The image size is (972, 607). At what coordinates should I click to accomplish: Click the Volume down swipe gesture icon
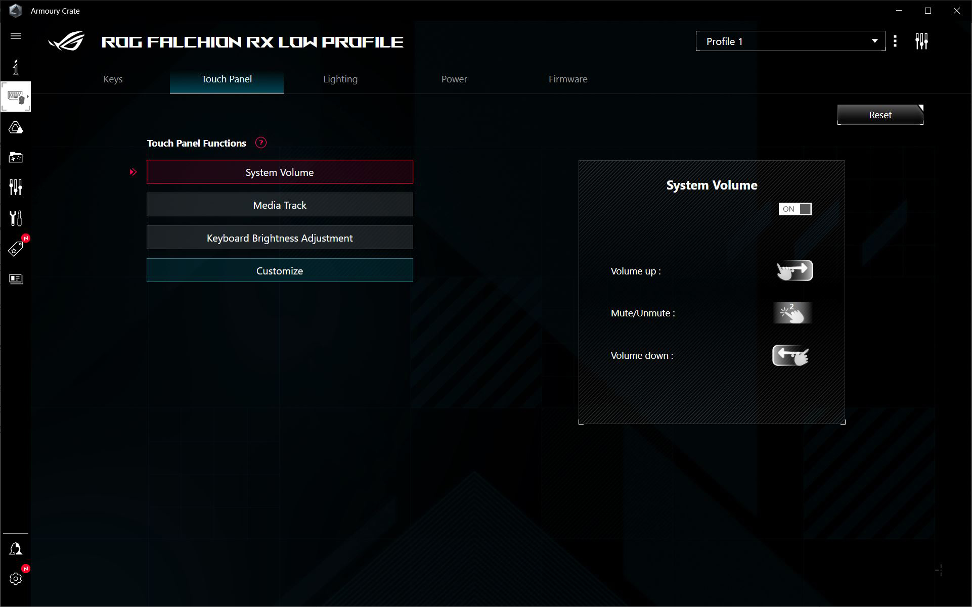[791, 355]
